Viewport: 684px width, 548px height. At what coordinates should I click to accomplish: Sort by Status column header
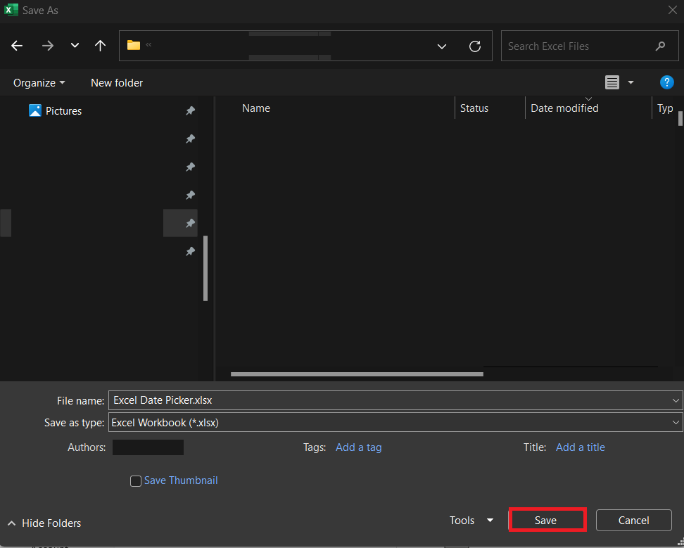[x=474, y=108]
